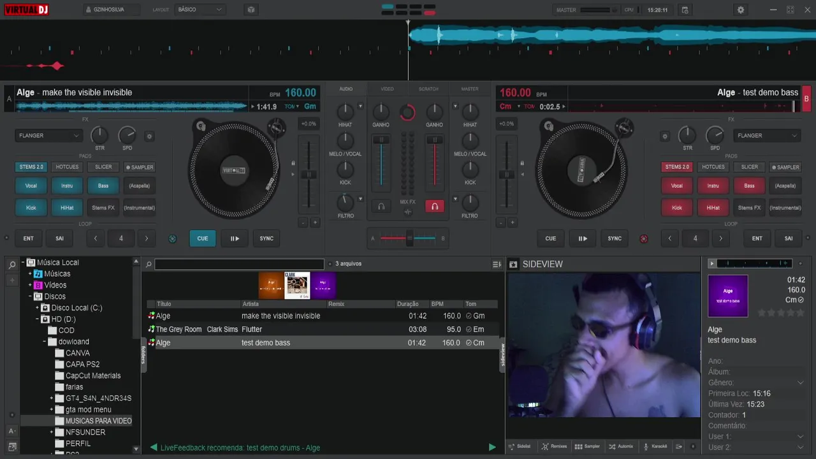Screen dimensions: 816x459
Task: Click play/pause on deck A
Action: tap(235, 238)
